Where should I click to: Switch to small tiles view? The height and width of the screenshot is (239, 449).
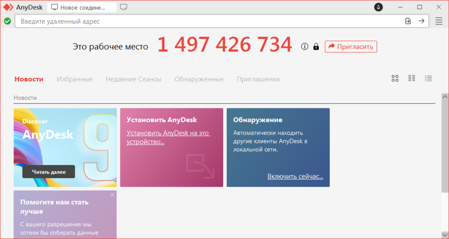click(412, 78)
